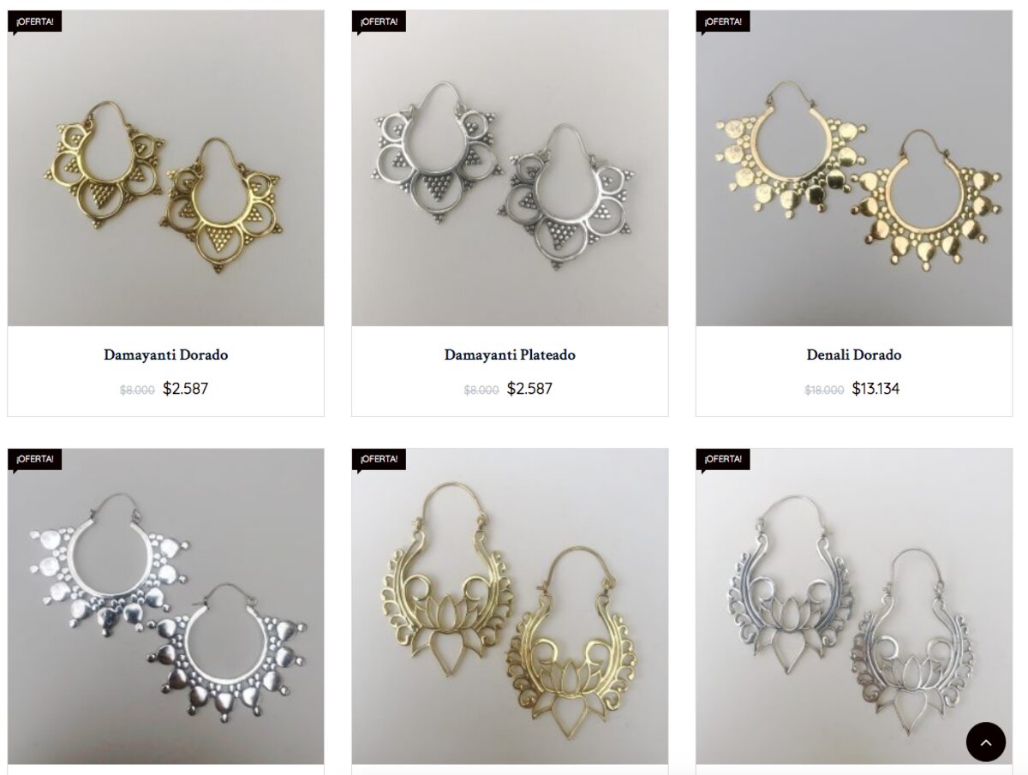
Task: Click the $13.134 sale price
Action: tap(876, 389)
